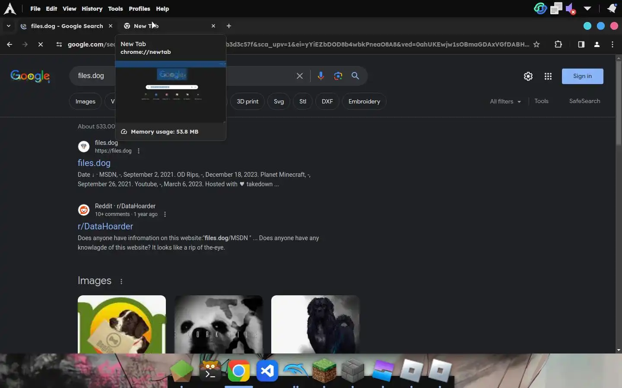The height and width of the screenshot is (388, 622).
Task: Open Visual Studio Code in dock
Action: (x=267, y=371)
